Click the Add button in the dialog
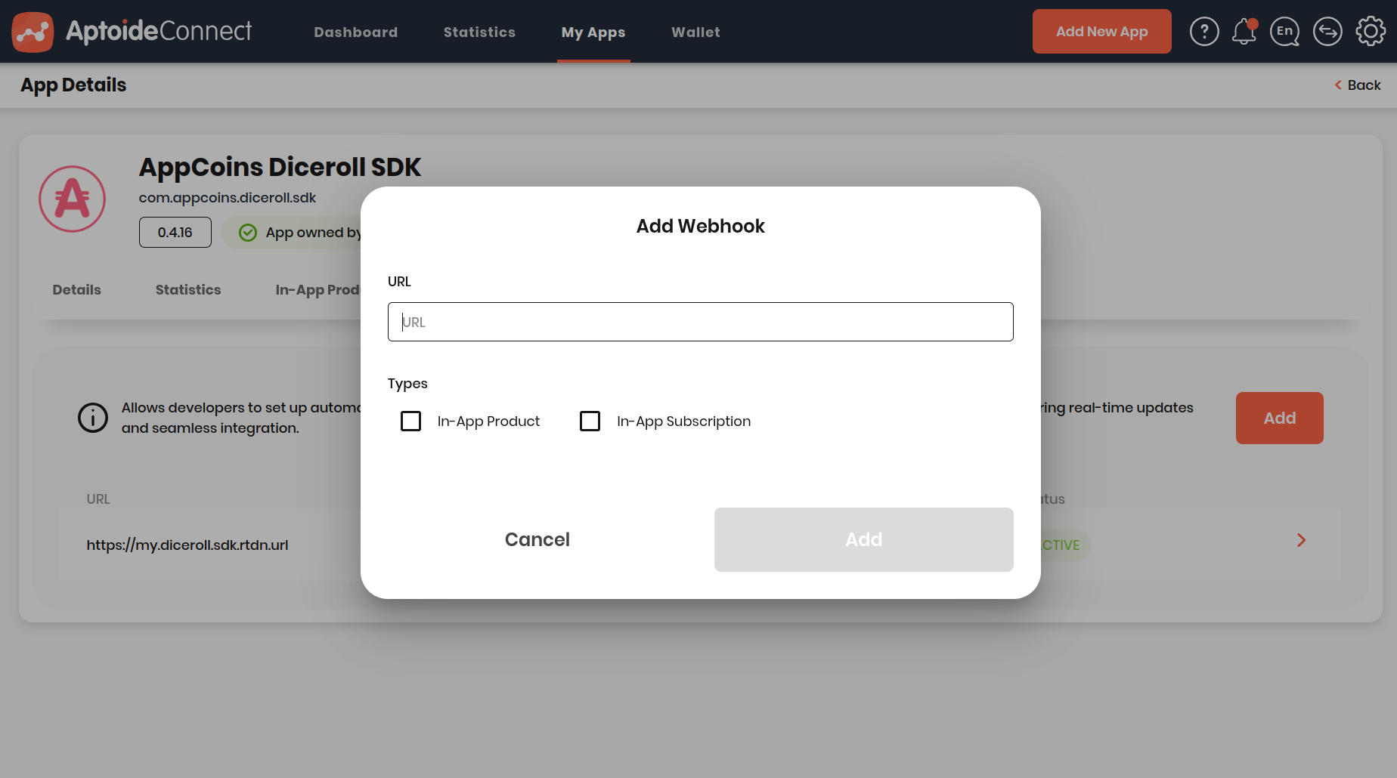Screen dimensions: 1397x778 click(x=863, y=539)
